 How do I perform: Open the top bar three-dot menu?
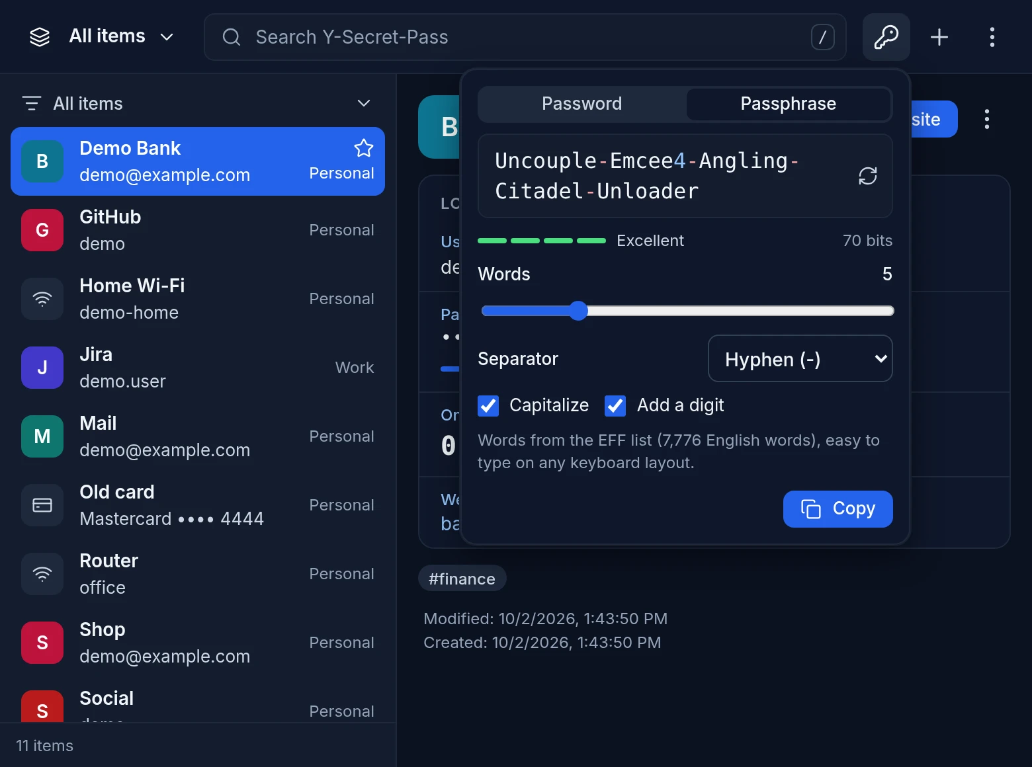992,37
